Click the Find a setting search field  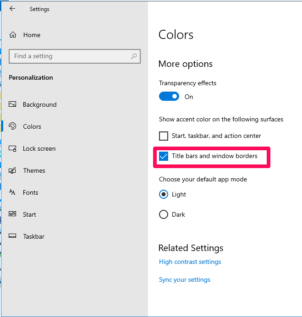(75, 56)
